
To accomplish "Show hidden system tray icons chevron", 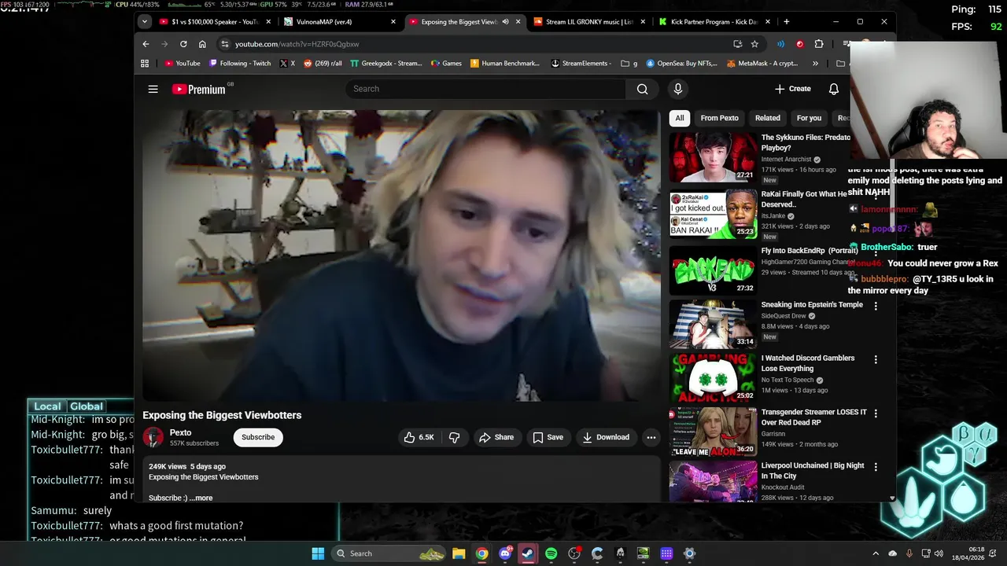I will tap(877, 553).
